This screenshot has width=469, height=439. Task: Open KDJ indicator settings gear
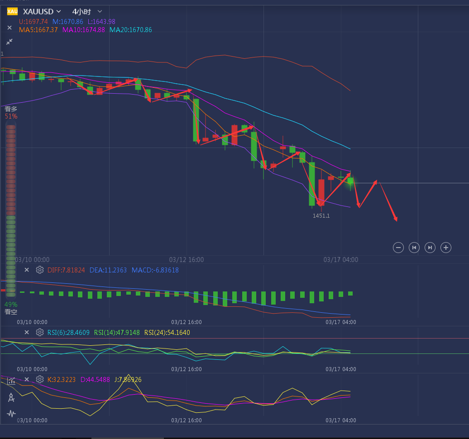[x=40, y=379]
